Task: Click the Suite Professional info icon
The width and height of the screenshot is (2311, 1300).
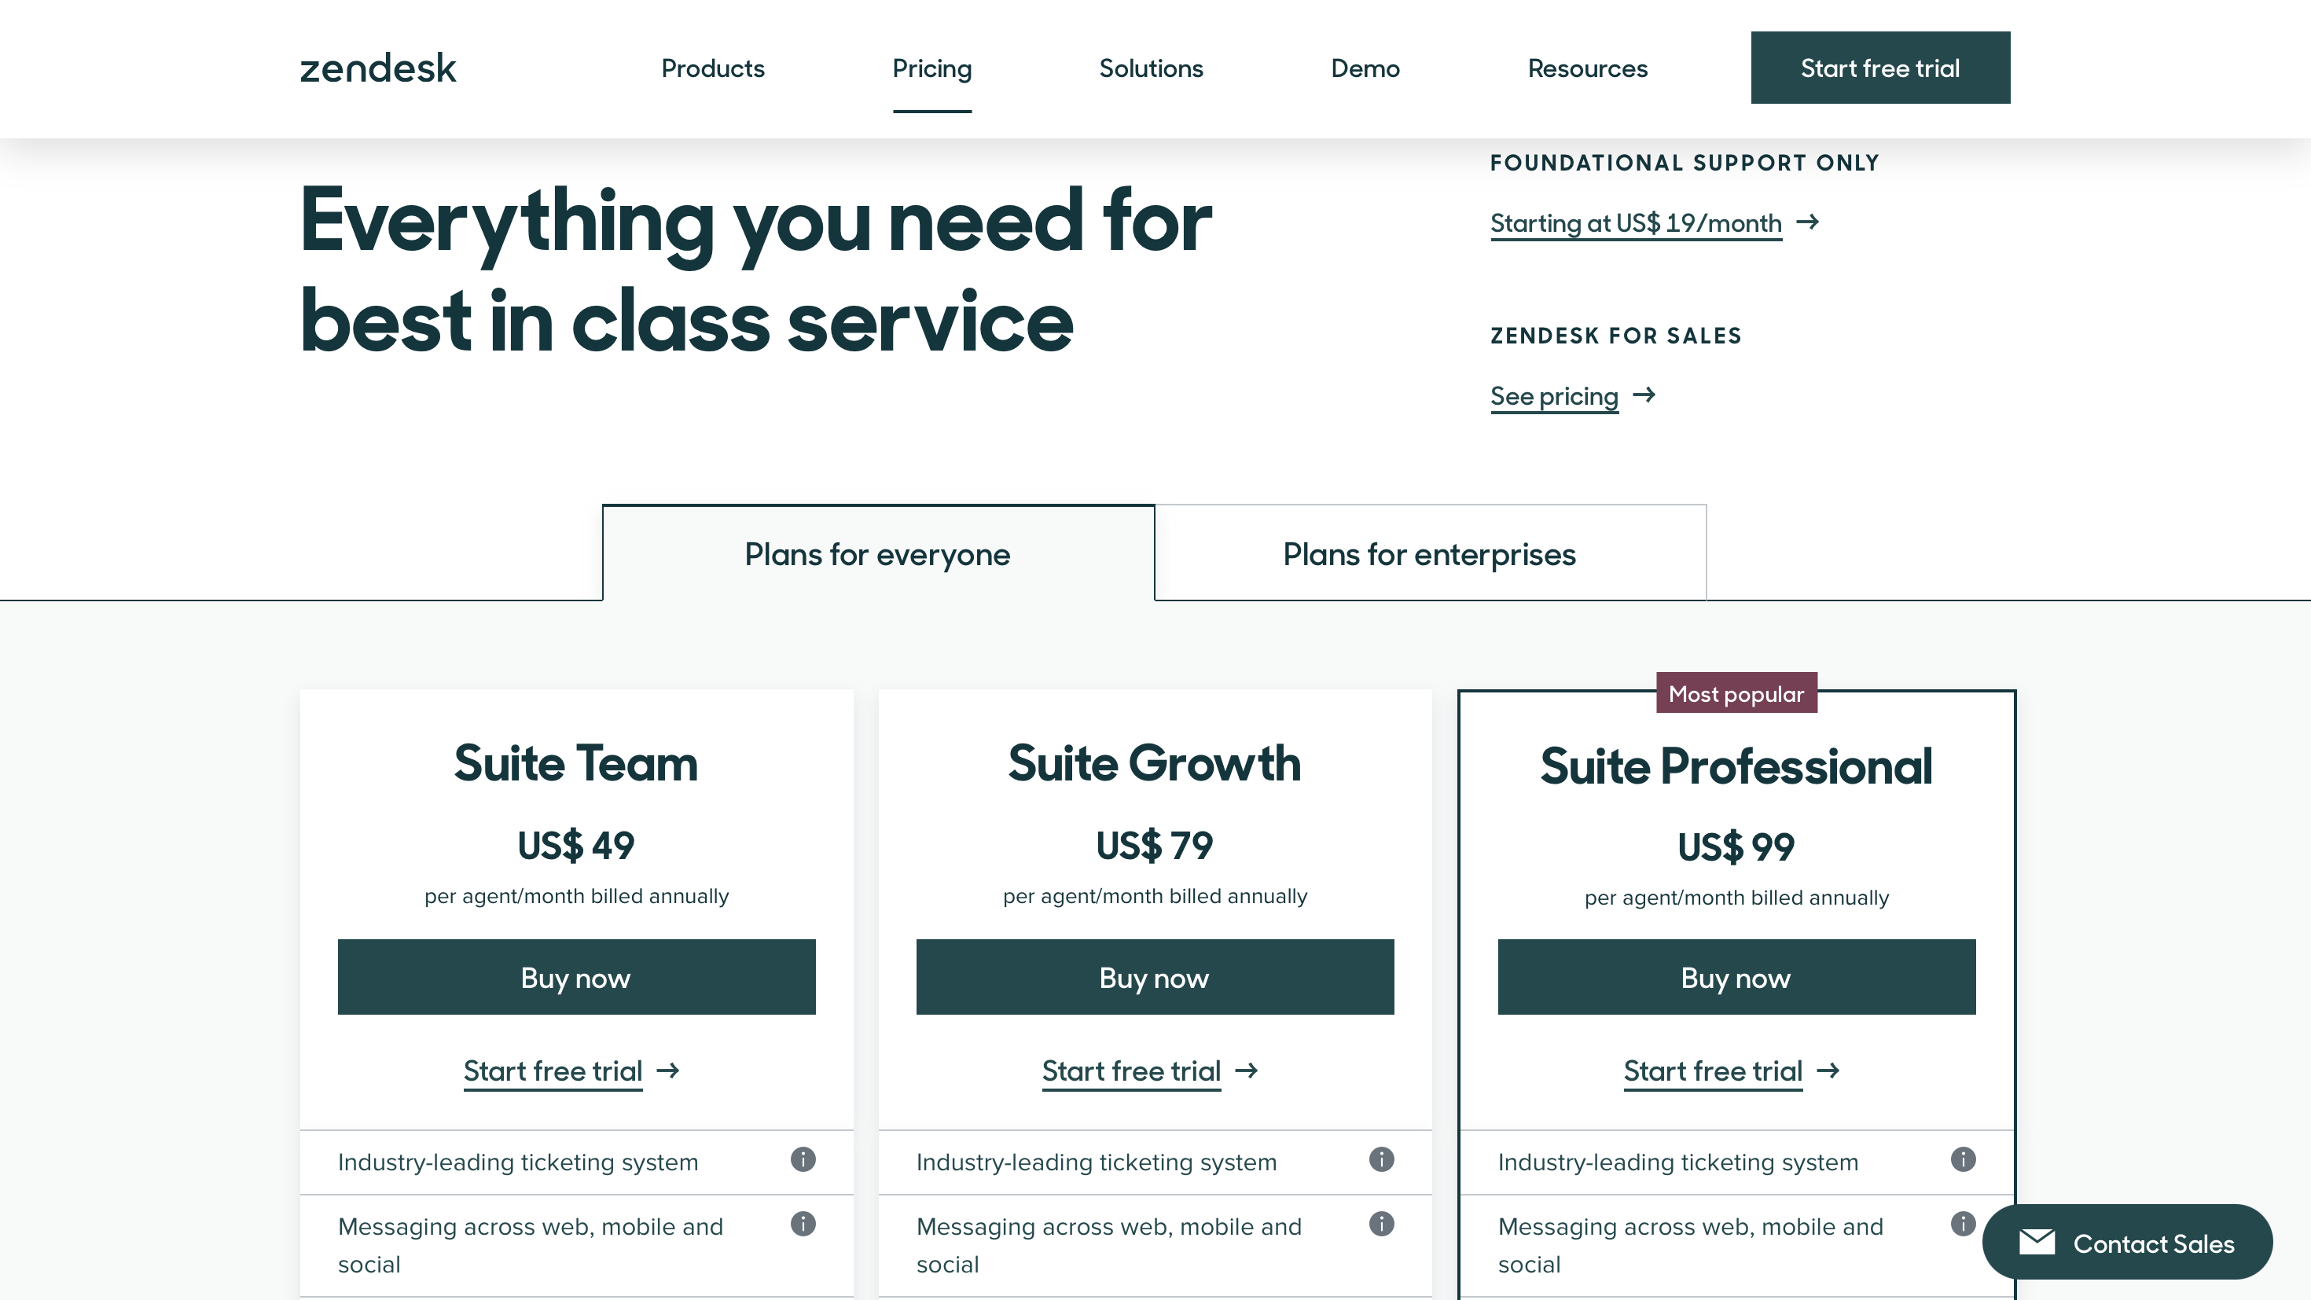Action: [1964, 1159]
